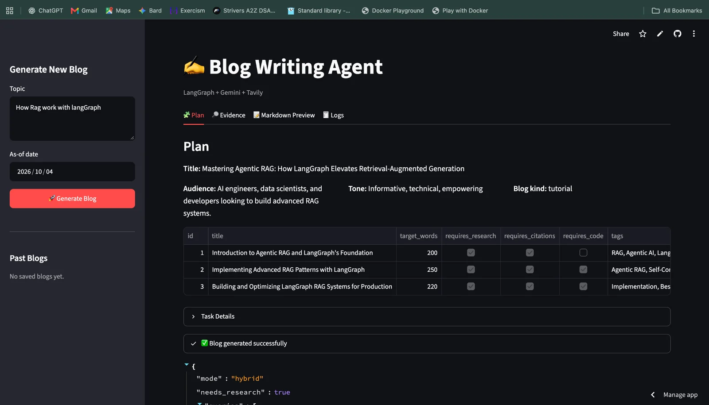This screenshot has height=405, width=709.
Task: Open the Docker Playground bookmark
Action: click(x=393, y=11)
